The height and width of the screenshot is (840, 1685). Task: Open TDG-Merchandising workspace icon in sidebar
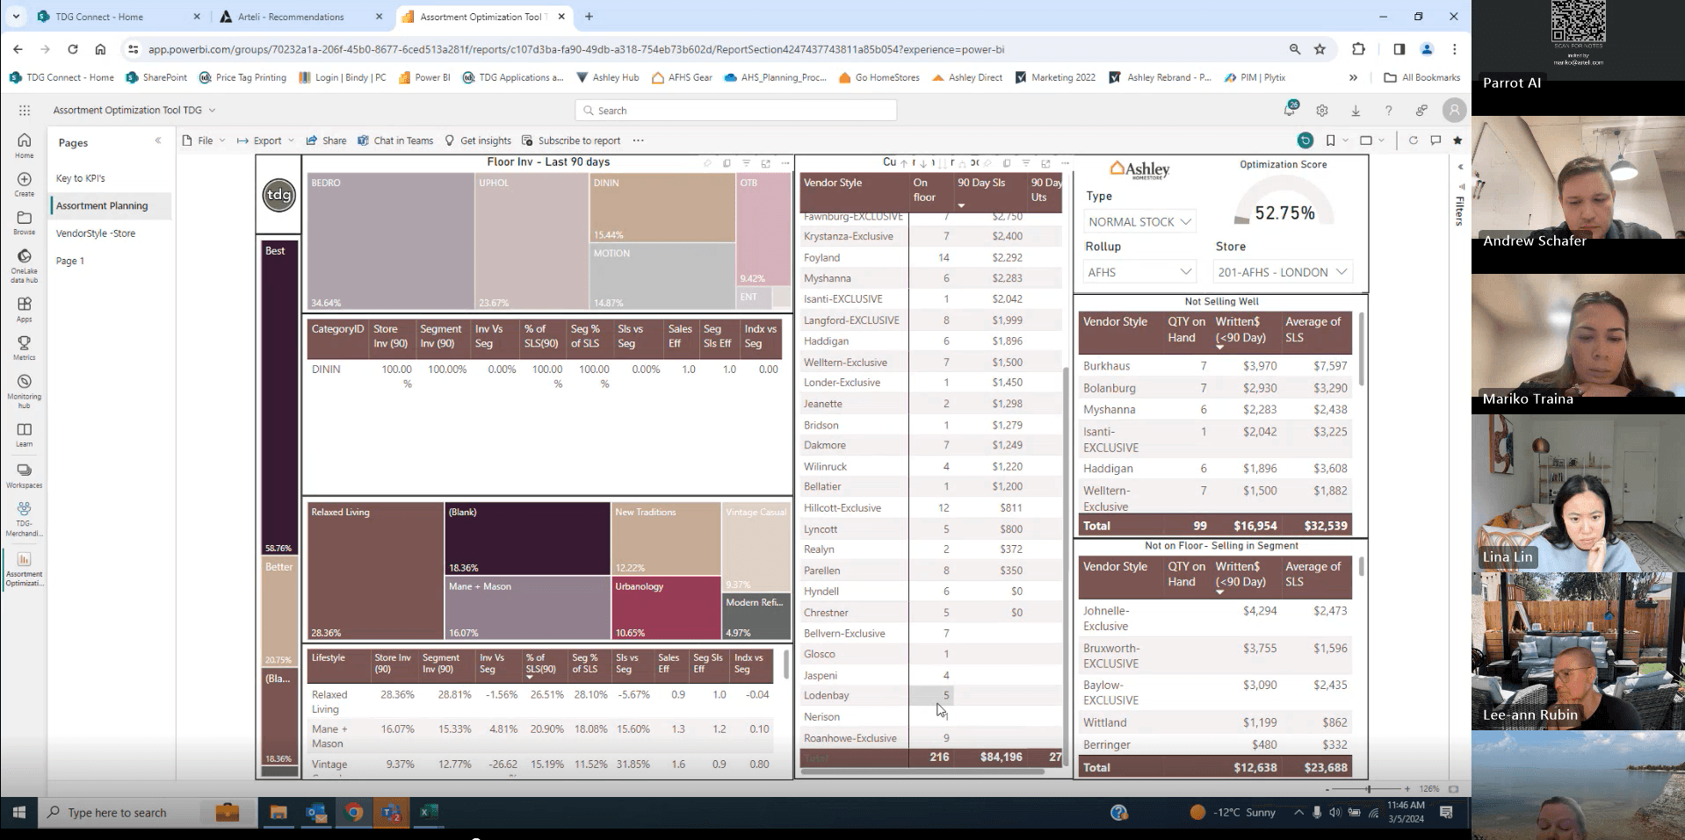pos(24,518)
